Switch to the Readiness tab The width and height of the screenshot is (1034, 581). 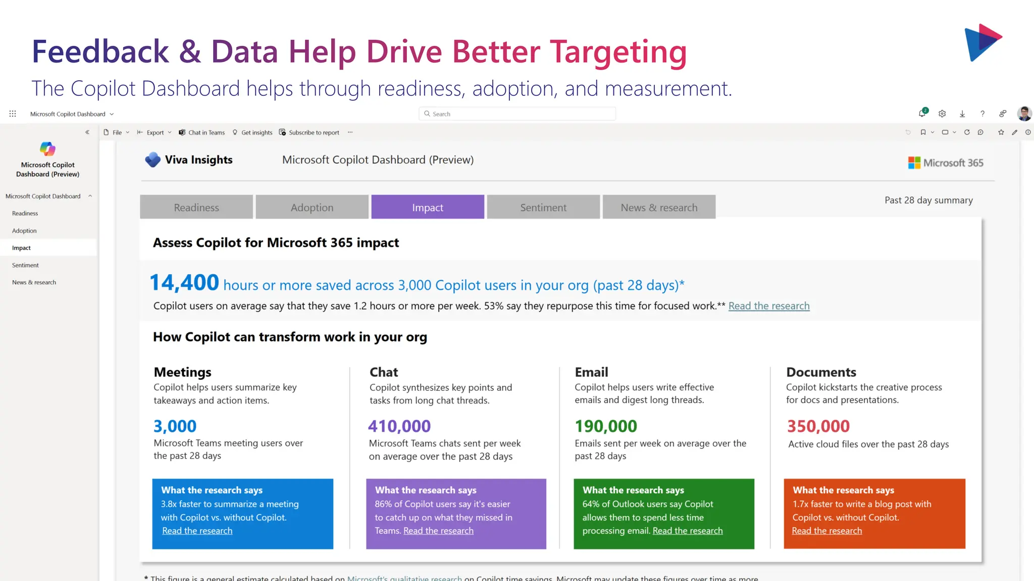(196, 207)
